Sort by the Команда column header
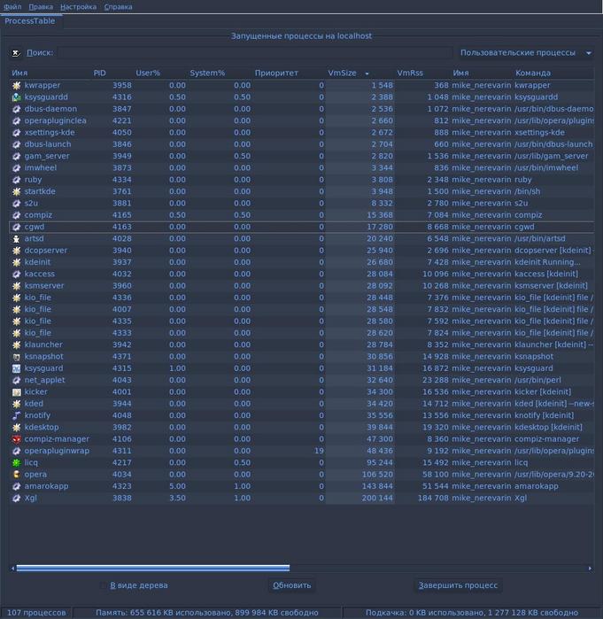Image resolution: width=603 pixels, height=619 pixels. [553, 73]
